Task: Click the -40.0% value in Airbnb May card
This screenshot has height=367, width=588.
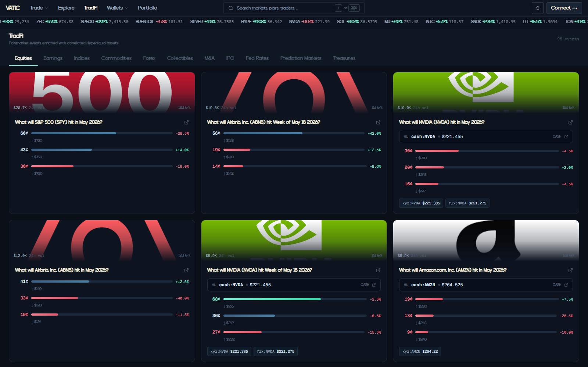Action: 182,298
